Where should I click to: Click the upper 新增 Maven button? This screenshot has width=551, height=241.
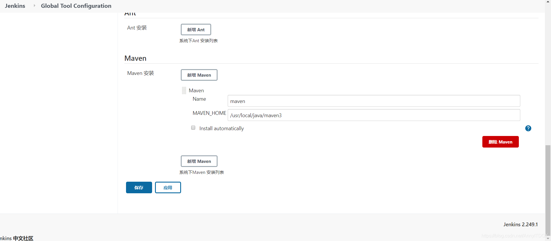[199, 75]
